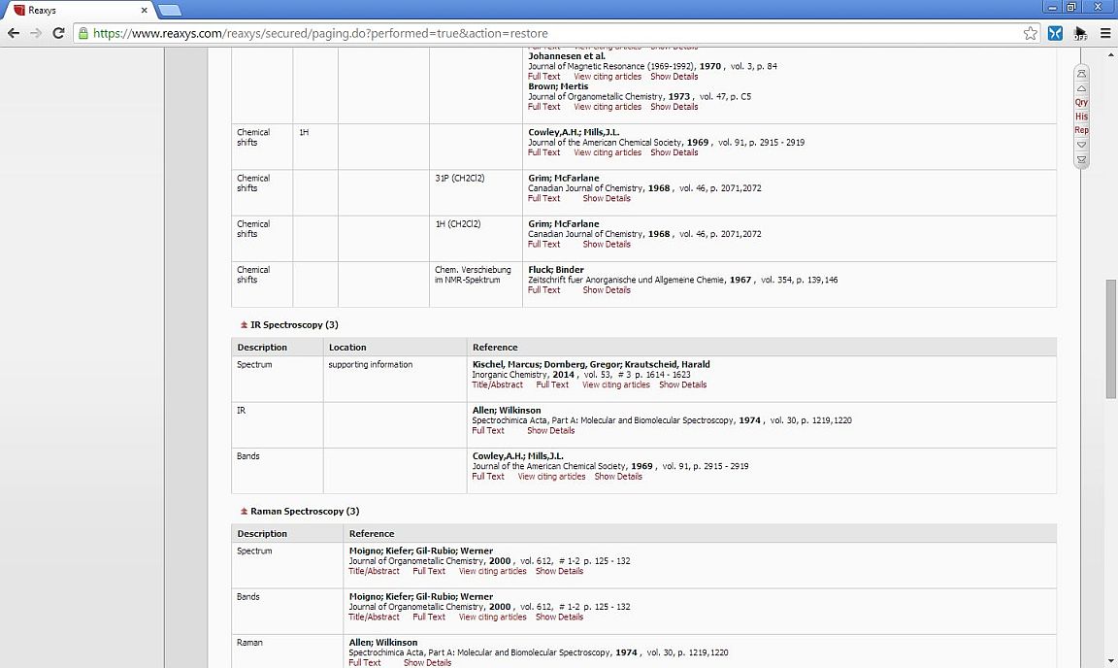Click the address bar URL field
The width and height of the screenshot is (1118, 668).
click(556, 33)
